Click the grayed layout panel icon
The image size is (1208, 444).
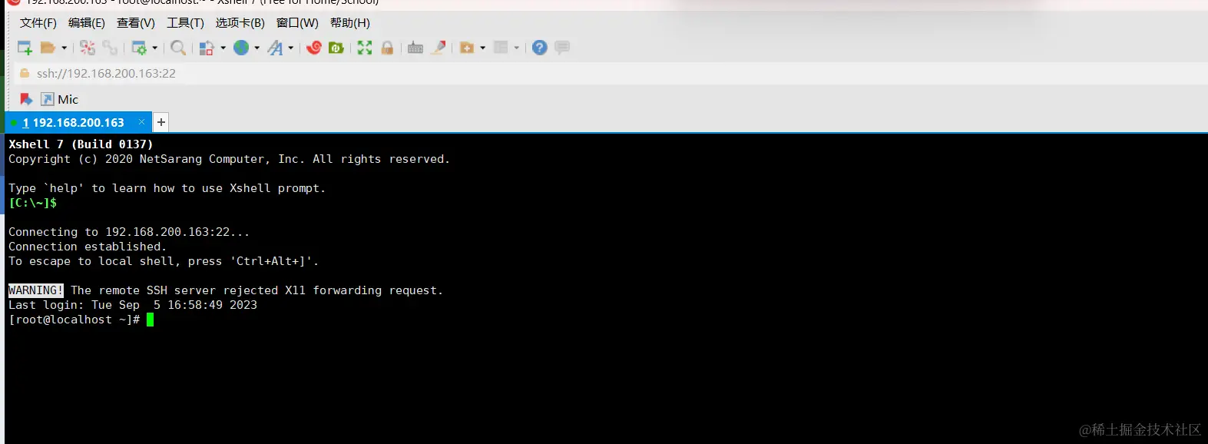(501, 48)
